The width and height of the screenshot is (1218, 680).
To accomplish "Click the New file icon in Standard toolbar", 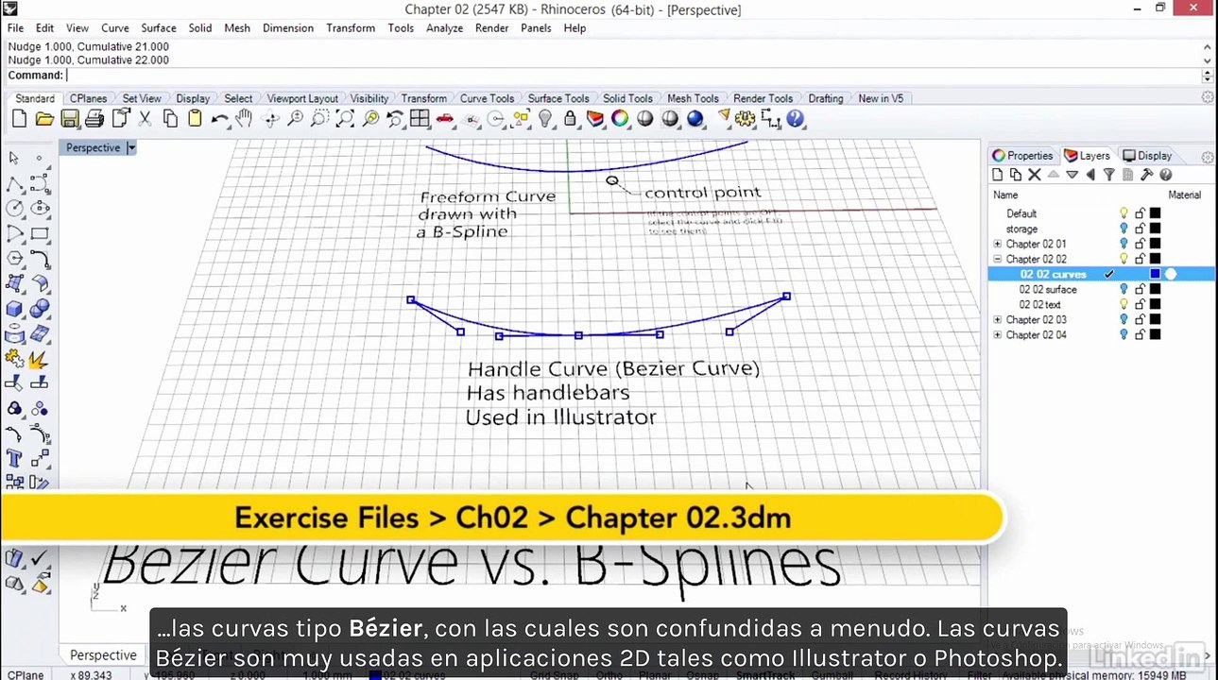I will coord(19,119).
